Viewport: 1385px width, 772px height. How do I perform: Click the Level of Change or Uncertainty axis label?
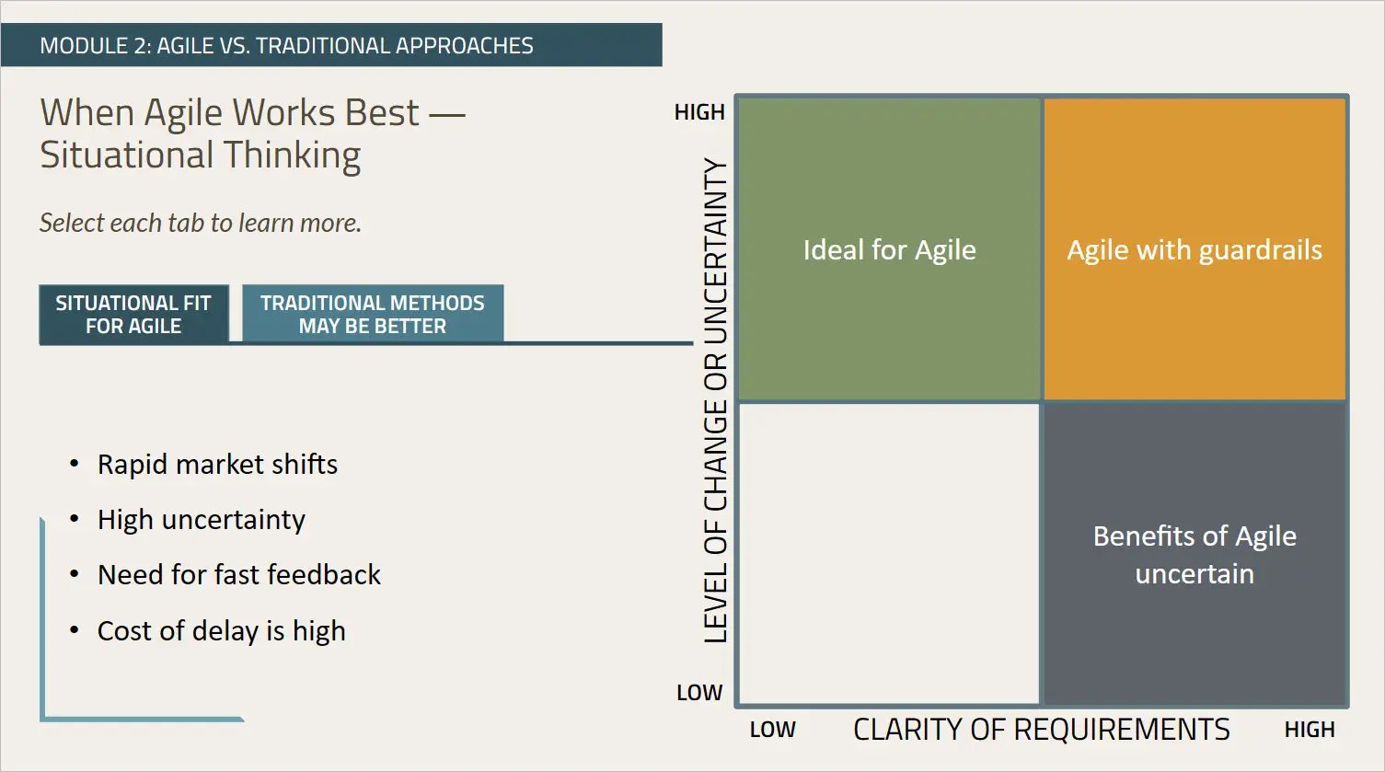click(x=715, y=401)
